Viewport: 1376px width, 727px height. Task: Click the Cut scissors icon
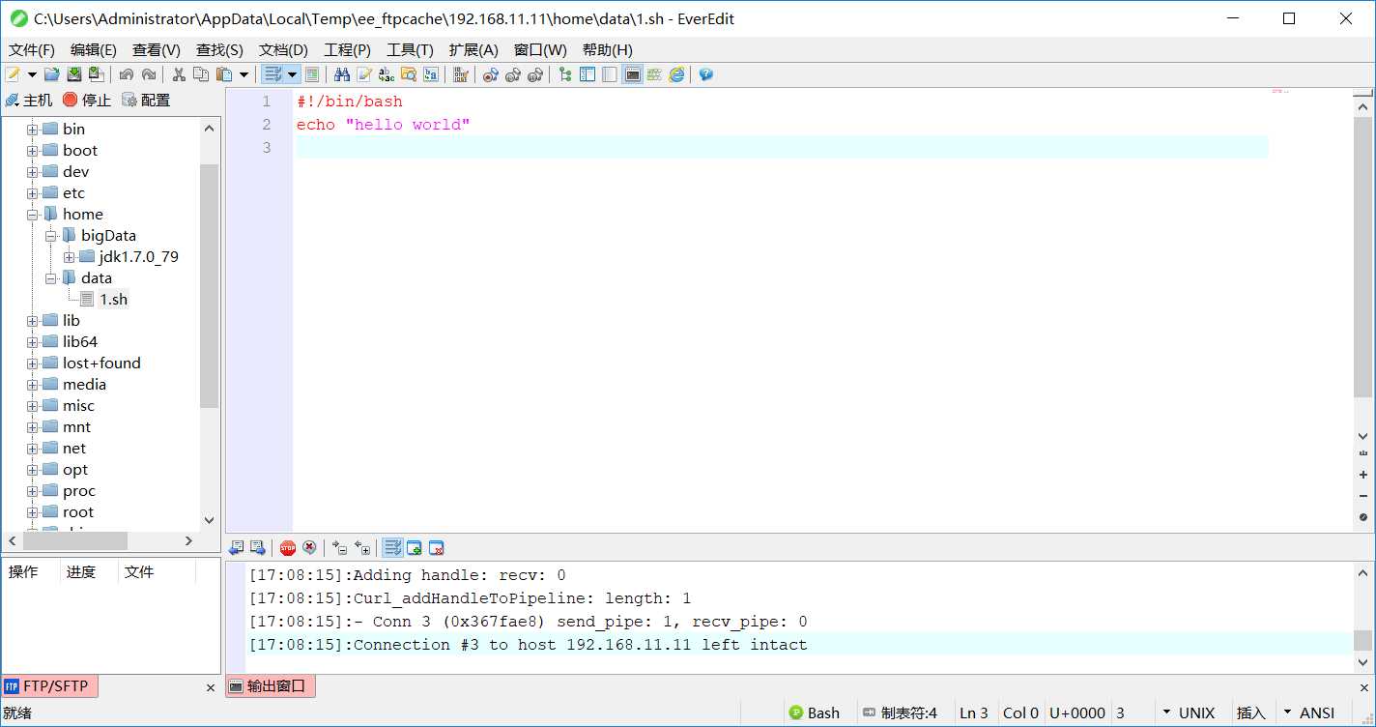pos(179,74)
